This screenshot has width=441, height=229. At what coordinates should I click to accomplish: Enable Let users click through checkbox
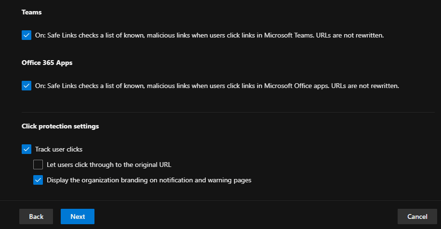(x=38, y=165)
